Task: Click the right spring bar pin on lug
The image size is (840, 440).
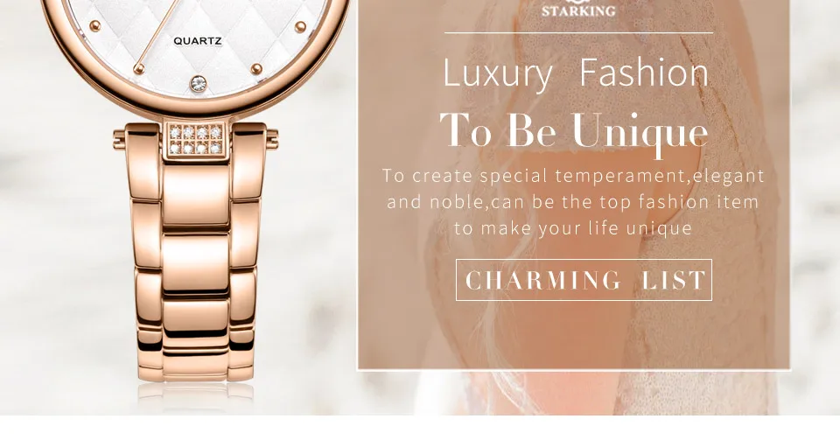Action: pos(272,139)
